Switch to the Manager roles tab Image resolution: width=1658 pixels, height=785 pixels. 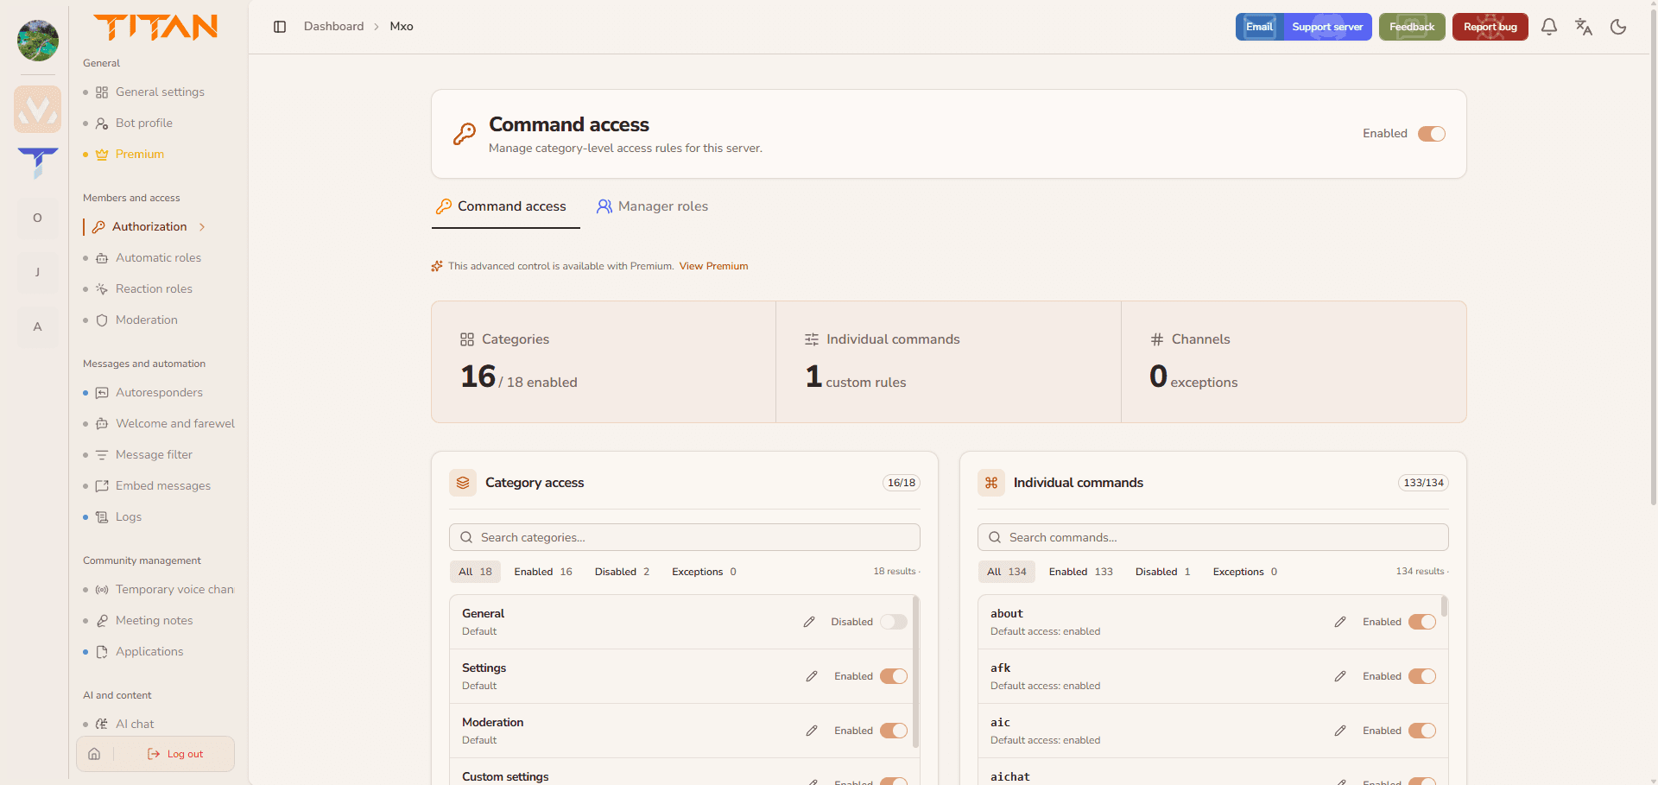tap(652, 206)
